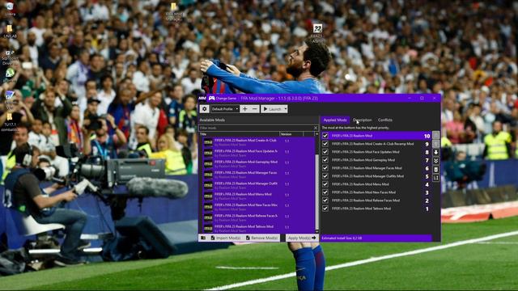Uncheck New Faces Mod checkbox
518x291 pixels.
point(325,192)
